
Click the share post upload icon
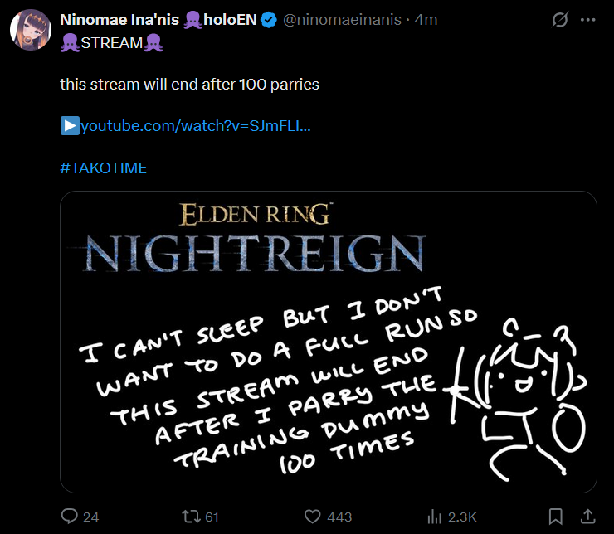click(x=587, y=517)
